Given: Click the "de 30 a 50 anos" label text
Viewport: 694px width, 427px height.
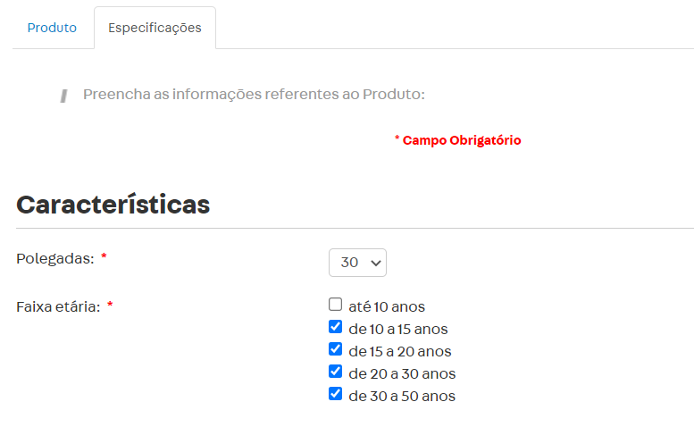Looking at the screenshot, I should [x=402, y=397].
